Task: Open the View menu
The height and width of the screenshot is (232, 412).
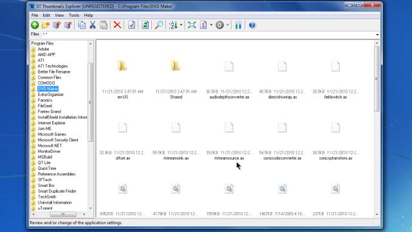Action: coord(59,15)
